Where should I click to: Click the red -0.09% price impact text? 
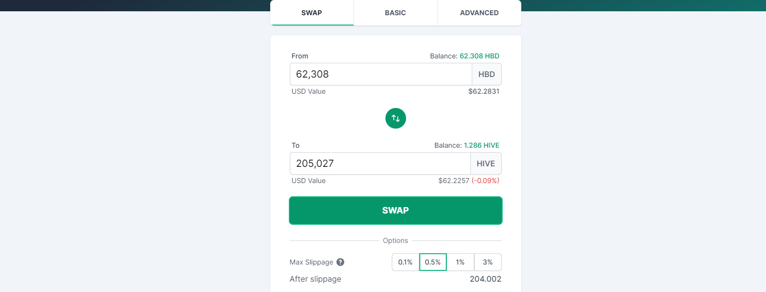pyautogui.click(x=485, y=181)
